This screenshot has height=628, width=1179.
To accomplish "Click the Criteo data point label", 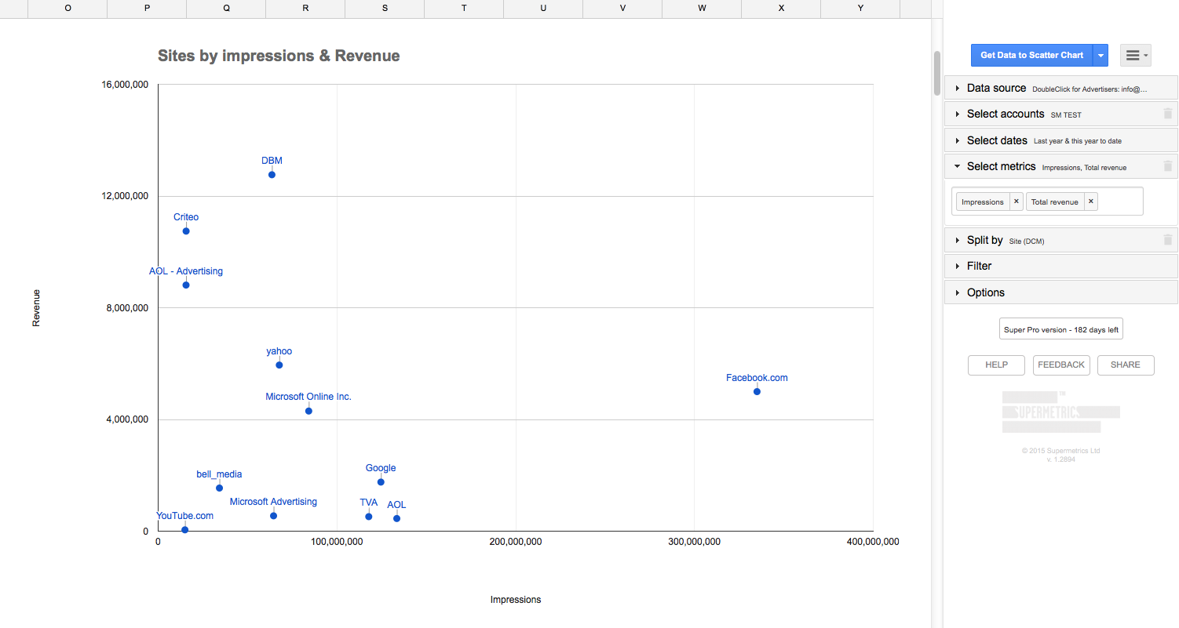I will 186,217.
